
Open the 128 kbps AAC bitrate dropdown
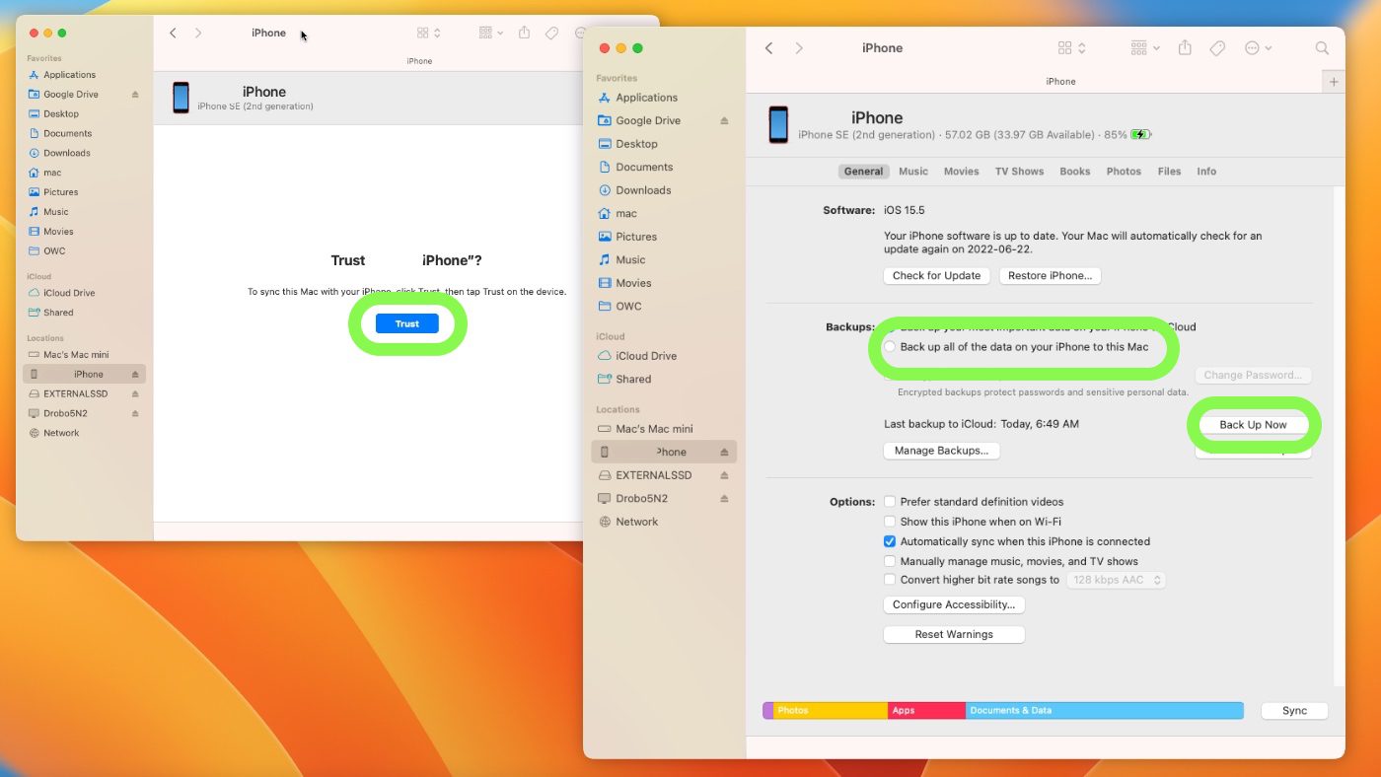1116,580
